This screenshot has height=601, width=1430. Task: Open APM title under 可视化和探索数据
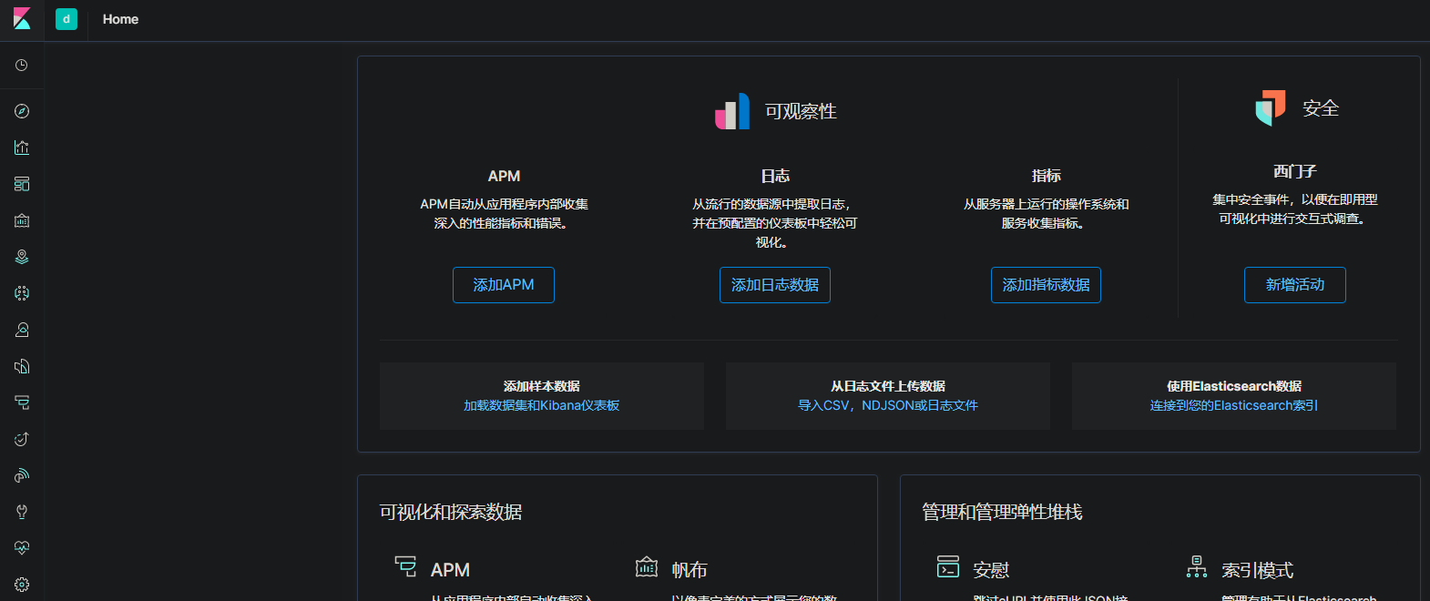(x=450, y=570)
